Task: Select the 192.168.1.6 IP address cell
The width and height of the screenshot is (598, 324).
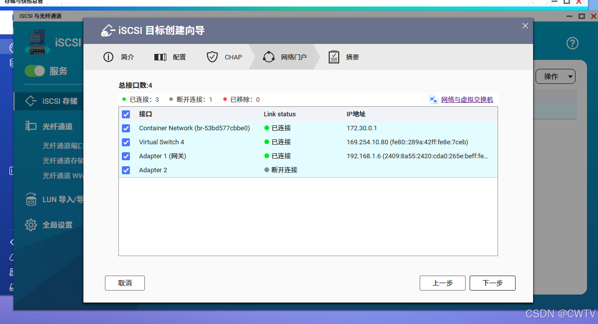Action: 417,156
